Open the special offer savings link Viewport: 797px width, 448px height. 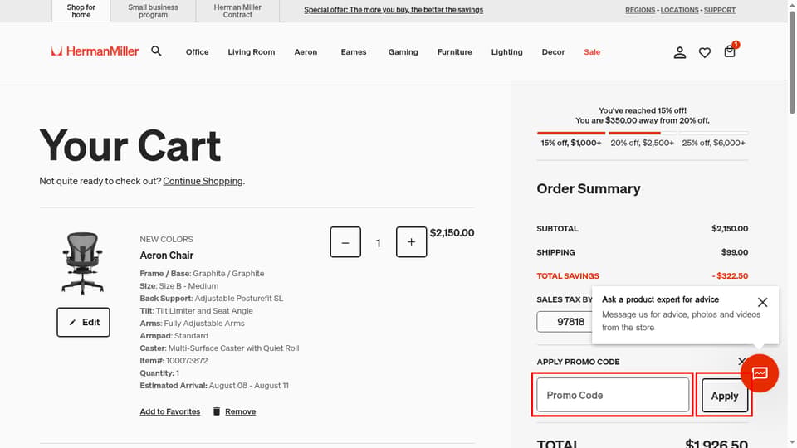[394, 10]
